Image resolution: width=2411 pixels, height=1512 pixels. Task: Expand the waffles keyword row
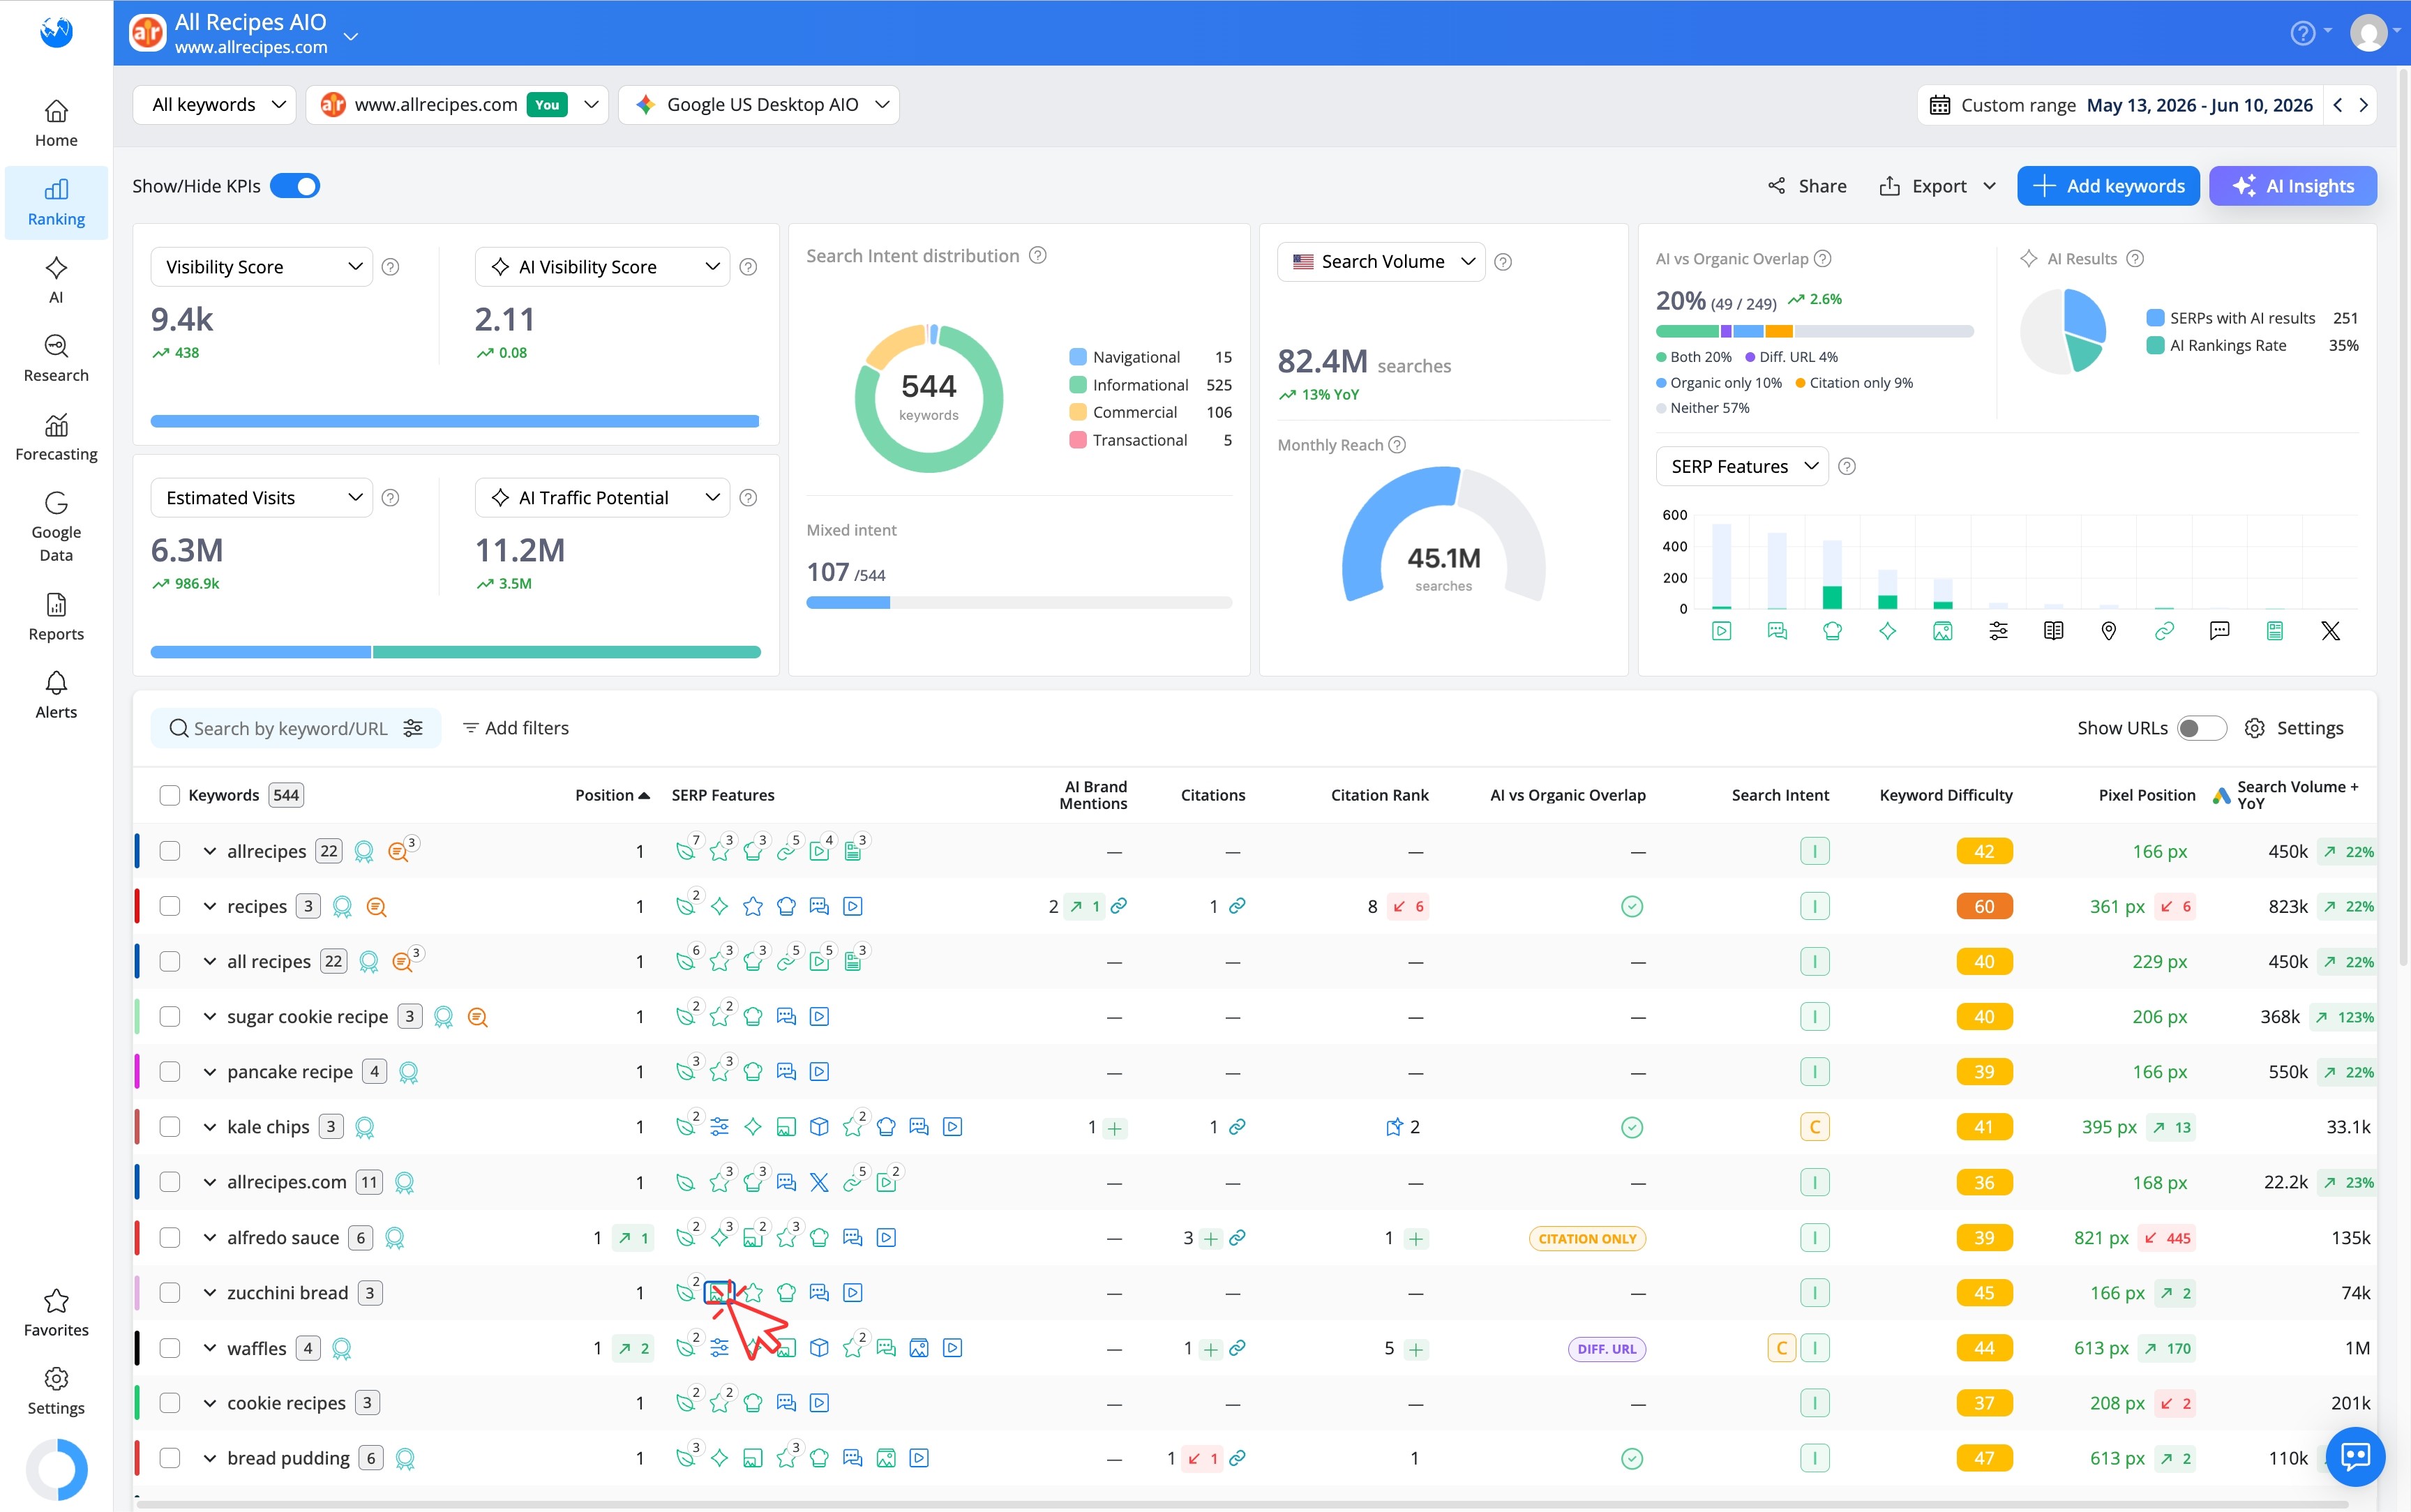click(209, 1348)
